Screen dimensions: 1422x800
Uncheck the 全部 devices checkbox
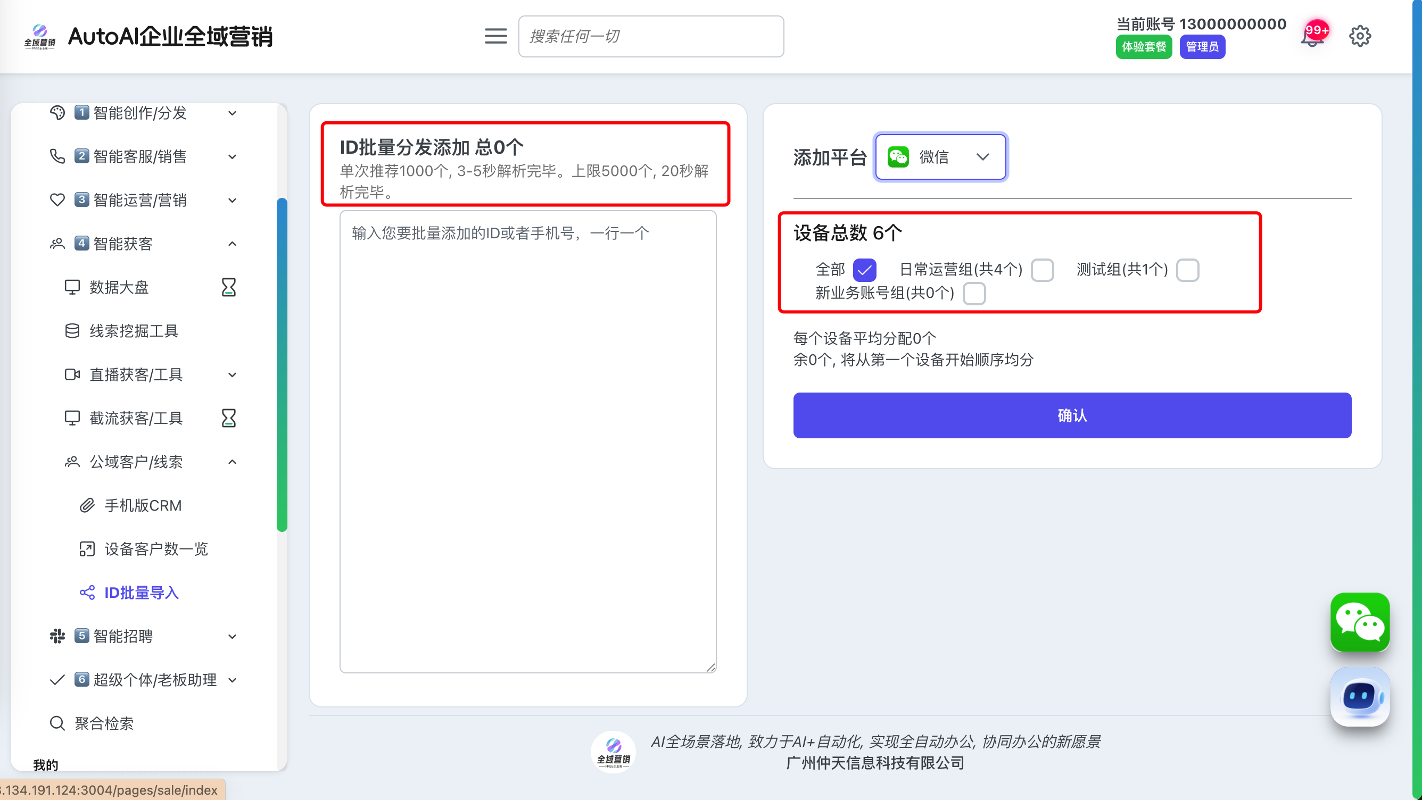[864, 270]
